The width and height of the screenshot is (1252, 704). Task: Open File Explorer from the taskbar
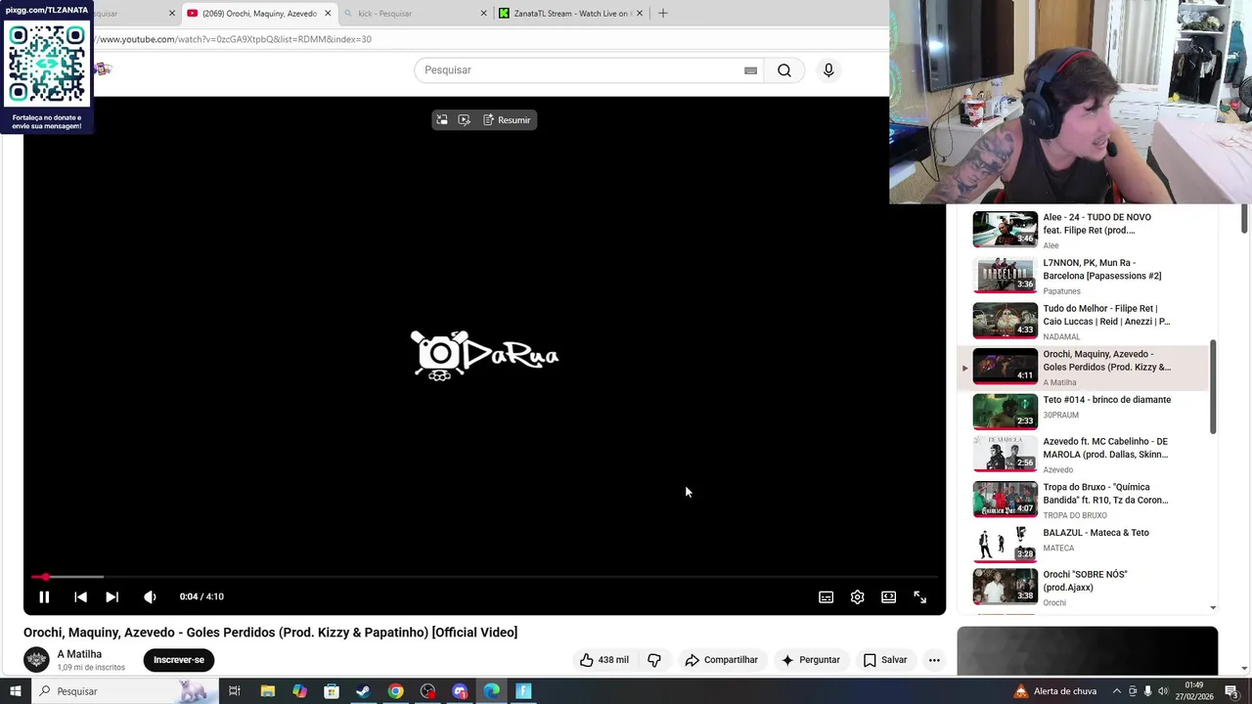(x=267, y=691)
